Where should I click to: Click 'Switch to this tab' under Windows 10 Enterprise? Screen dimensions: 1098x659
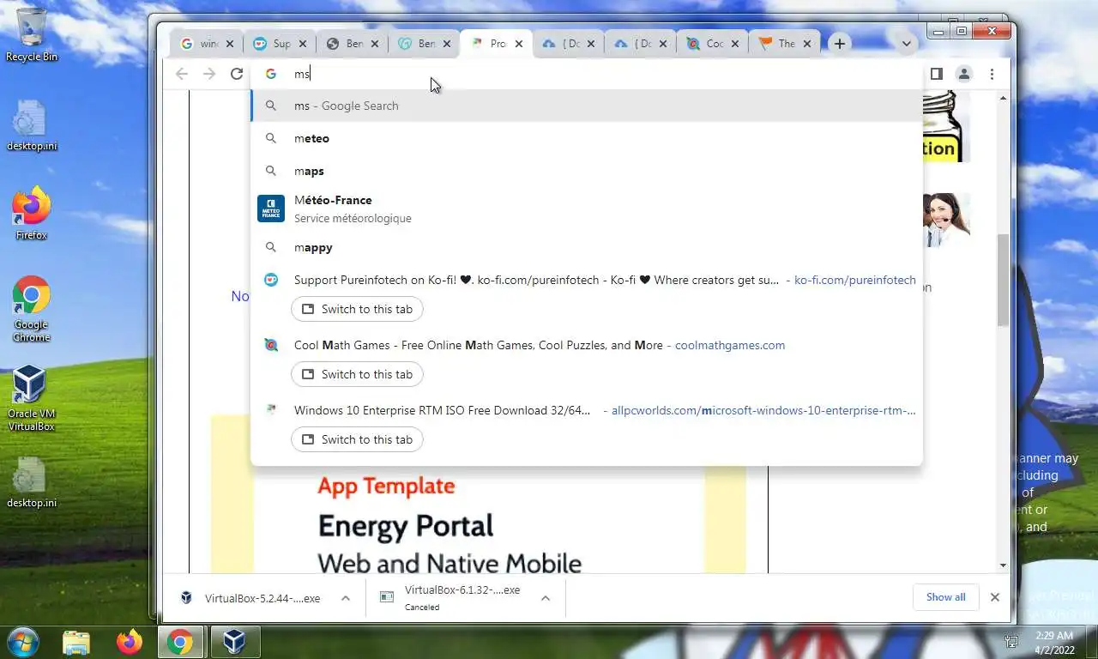coord(357,439)
